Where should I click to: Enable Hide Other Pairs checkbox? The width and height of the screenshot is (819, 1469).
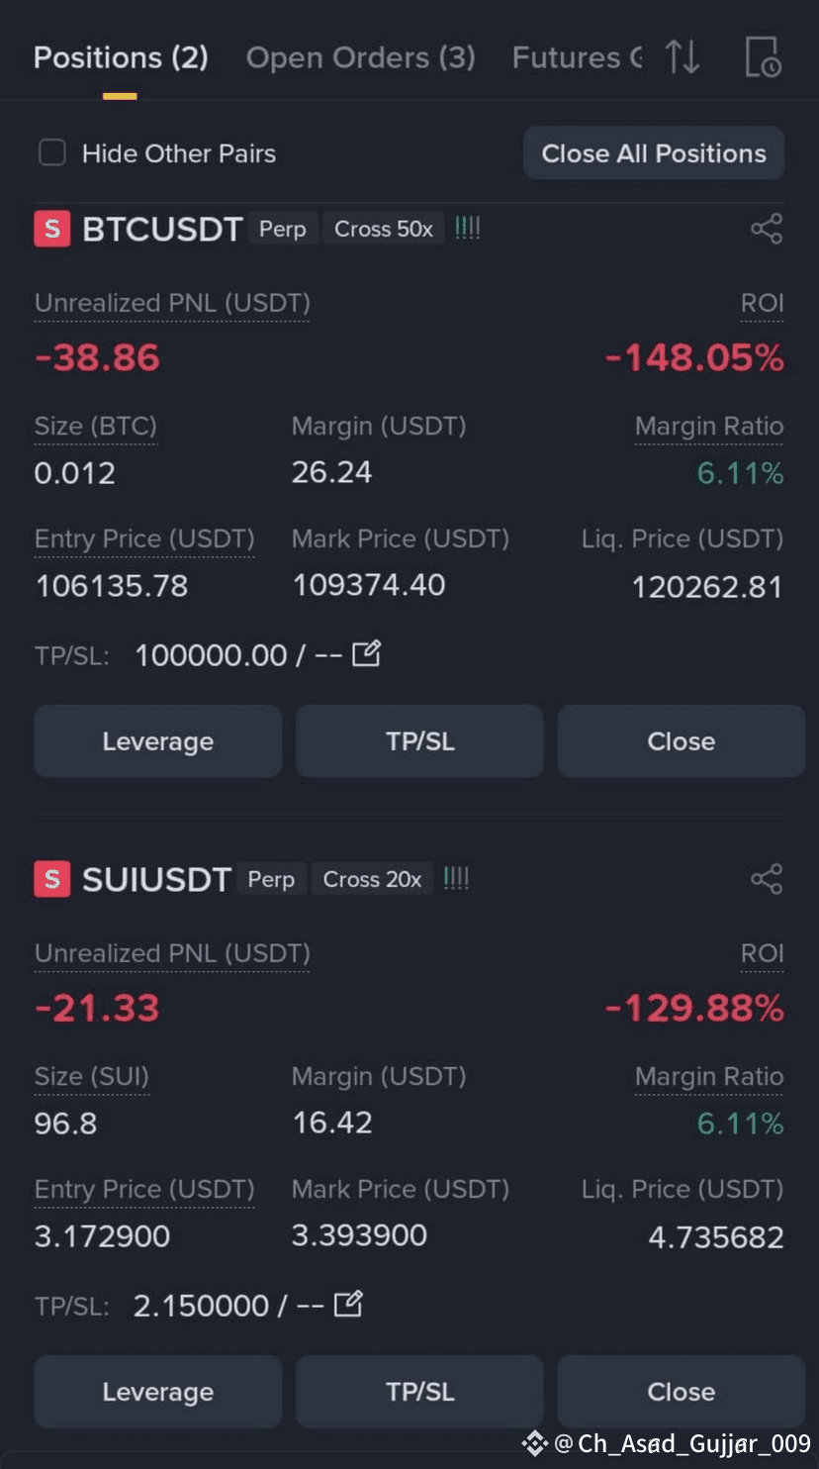52,153
